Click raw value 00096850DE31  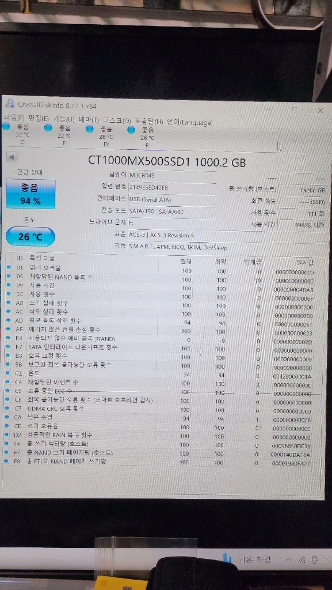click(x=292, y=447)
